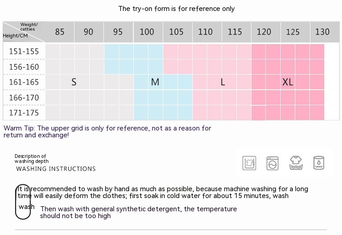Click the 'WASHING INSTRUCTIONS' heading
Screen dimensions: 342x235
tap(56, 169)
